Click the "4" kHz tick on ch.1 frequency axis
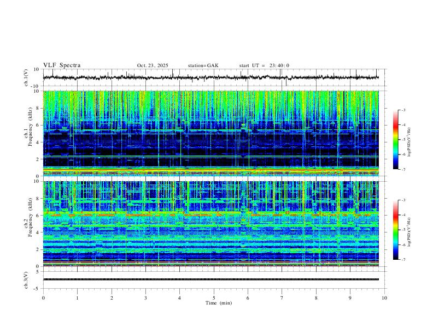The height and width of the screenshot is (334, 433). click(37, 142)
